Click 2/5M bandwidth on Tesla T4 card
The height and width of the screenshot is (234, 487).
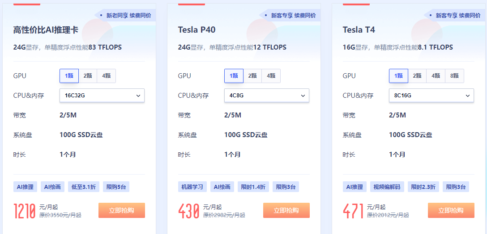click(397, 115)
